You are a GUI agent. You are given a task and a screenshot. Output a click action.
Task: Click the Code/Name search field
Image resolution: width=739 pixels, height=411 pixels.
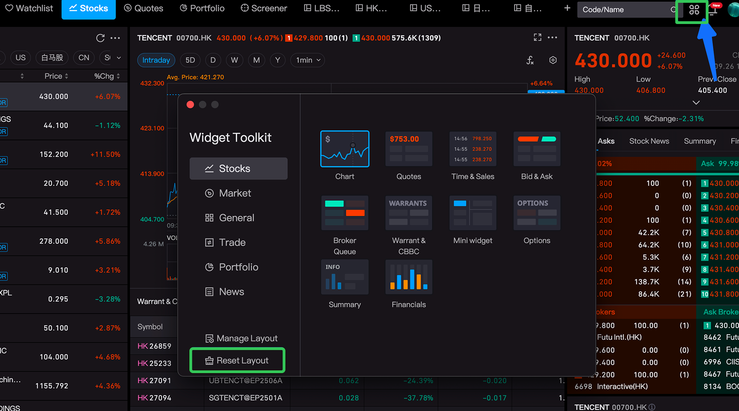tap(624, 10)
